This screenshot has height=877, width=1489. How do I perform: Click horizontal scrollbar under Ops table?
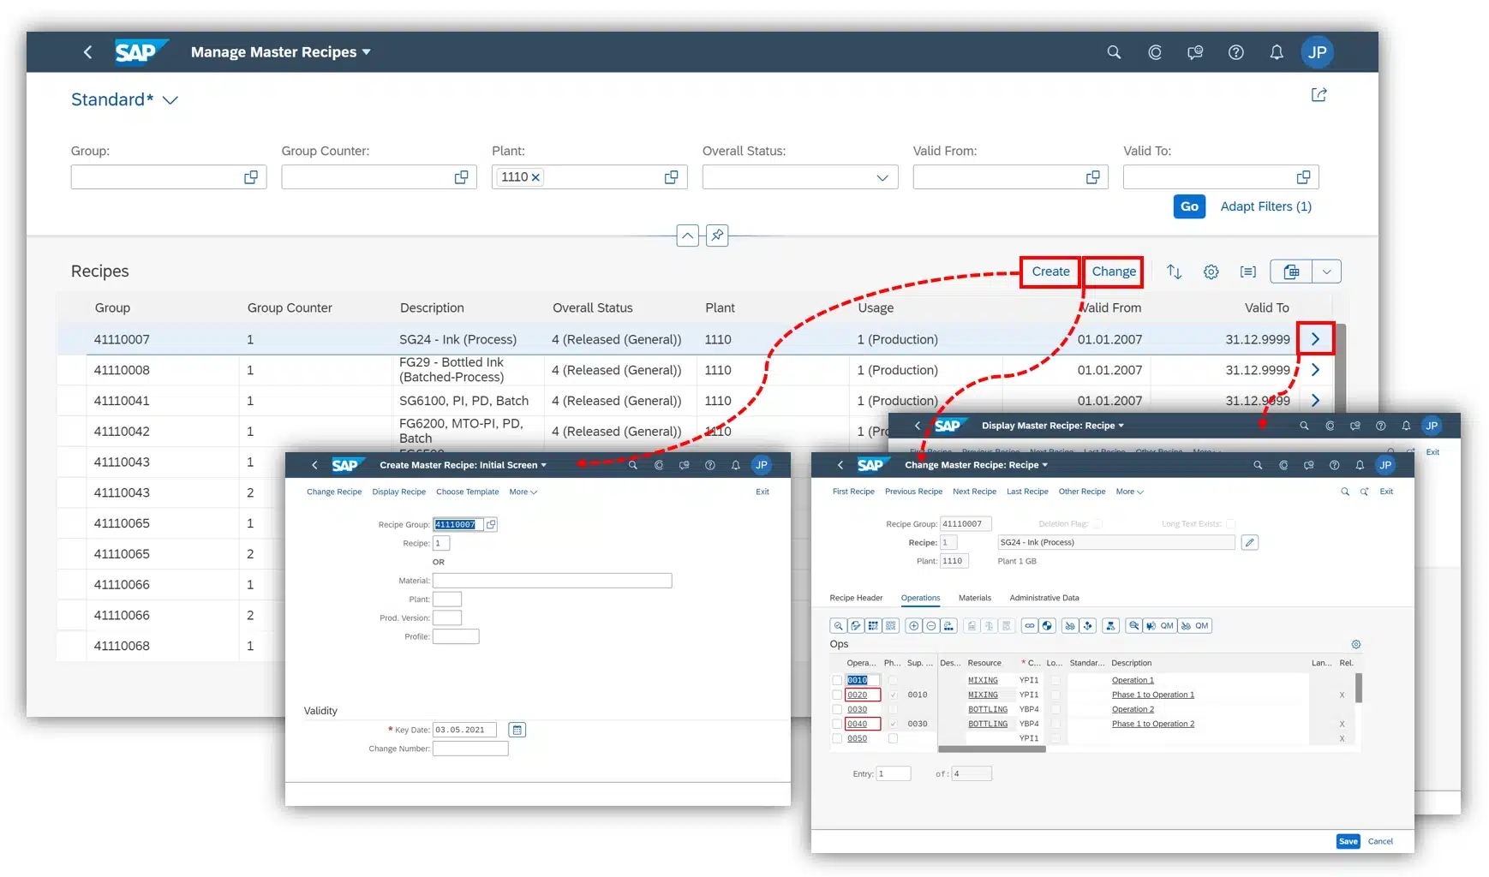point(991,749)
